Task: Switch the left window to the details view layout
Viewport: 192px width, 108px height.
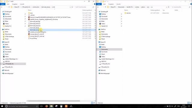Action: (92, 103)
